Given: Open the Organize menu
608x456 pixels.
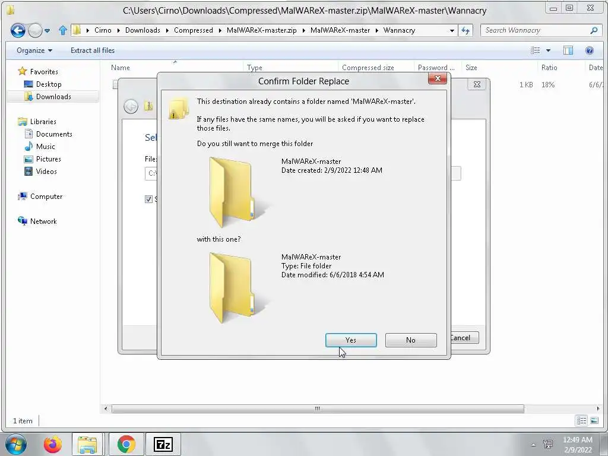Looking at the screenshot, I should point(34,50).
